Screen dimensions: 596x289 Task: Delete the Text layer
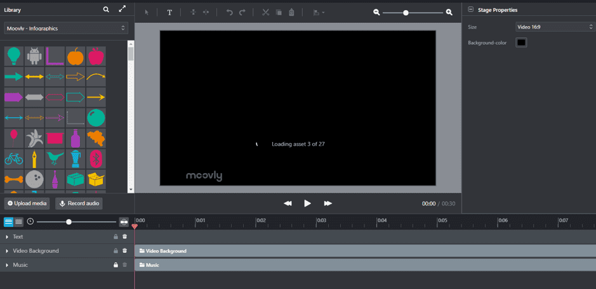pos(124,237)
